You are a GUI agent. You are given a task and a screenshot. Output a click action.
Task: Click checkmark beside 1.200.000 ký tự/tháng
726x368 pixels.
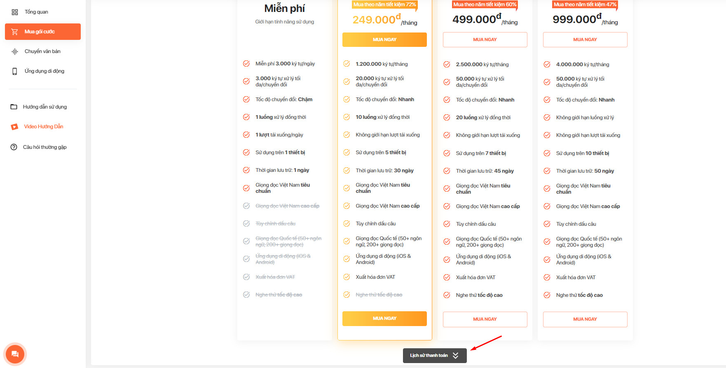click(x=347, y=64)
